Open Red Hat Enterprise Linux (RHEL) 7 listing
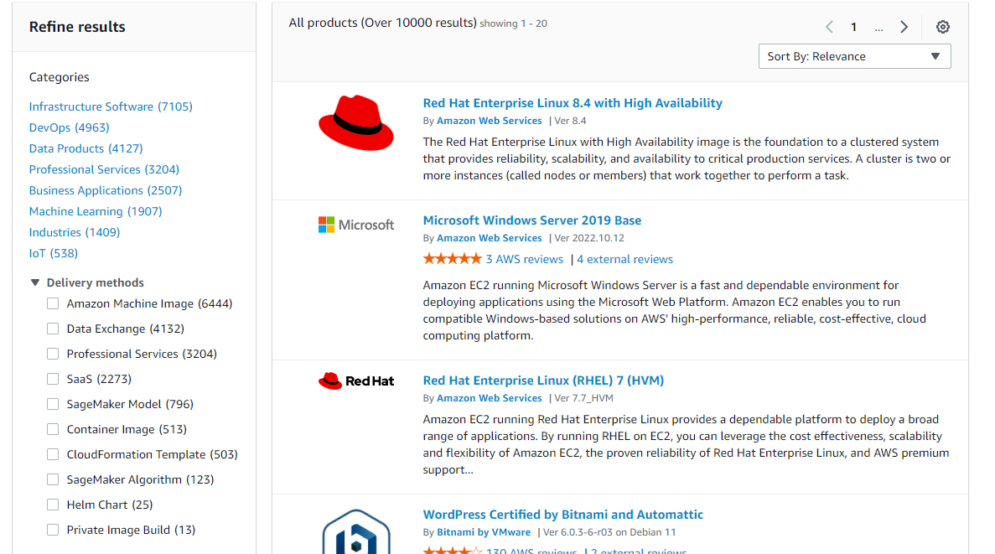This screenshot has height=554, width=995. click(543, 381)
